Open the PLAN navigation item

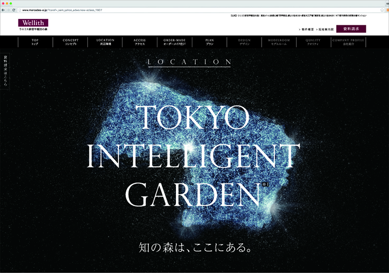(x=209, y=42)
